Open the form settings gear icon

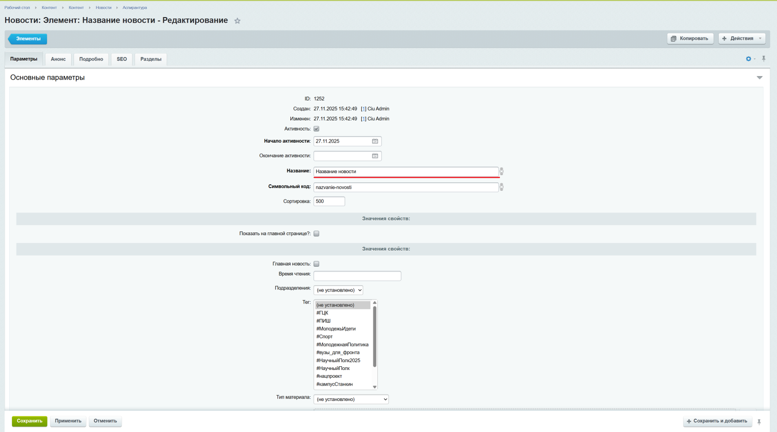[749, 59]
